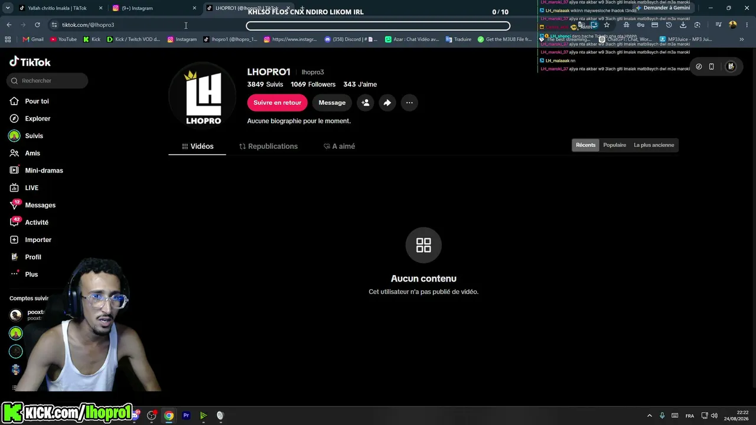
Task: Open the Amis section
Action: tap(25, 153)
